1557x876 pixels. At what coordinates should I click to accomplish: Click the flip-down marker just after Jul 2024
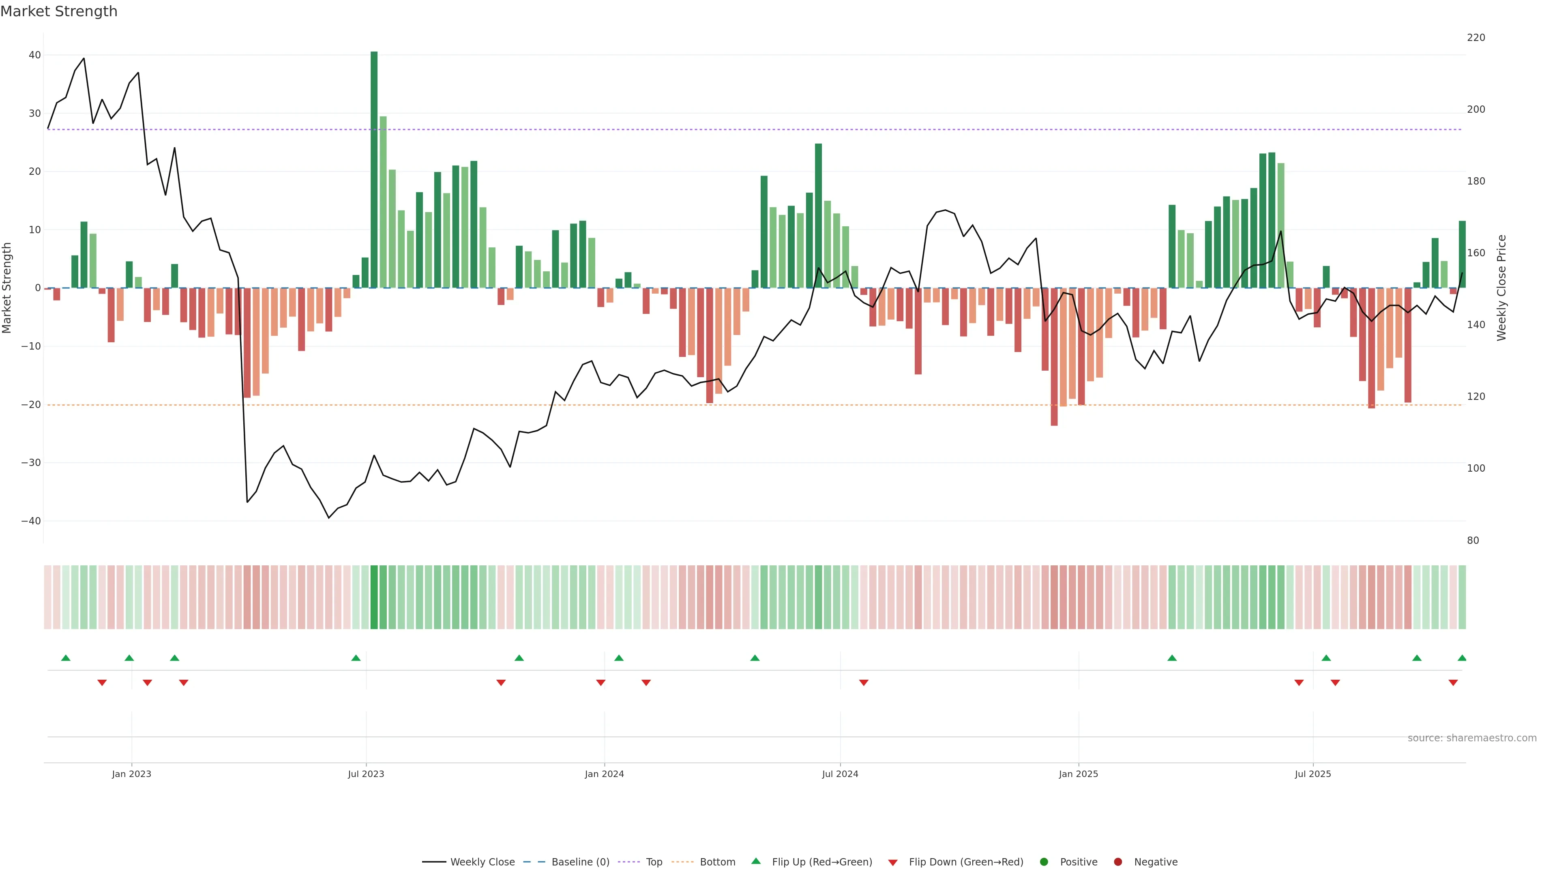click(864, 683)
